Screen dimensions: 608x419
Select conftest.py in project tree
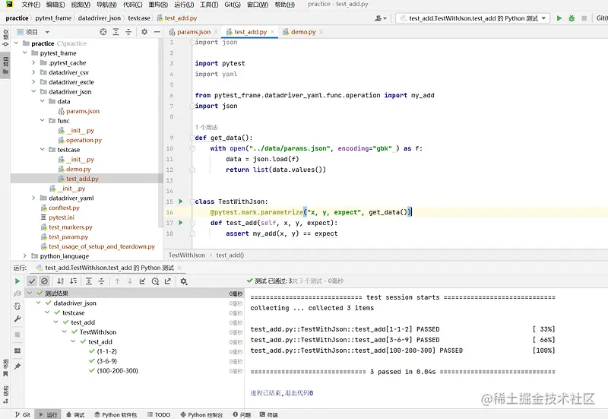[x=64, y=208]
